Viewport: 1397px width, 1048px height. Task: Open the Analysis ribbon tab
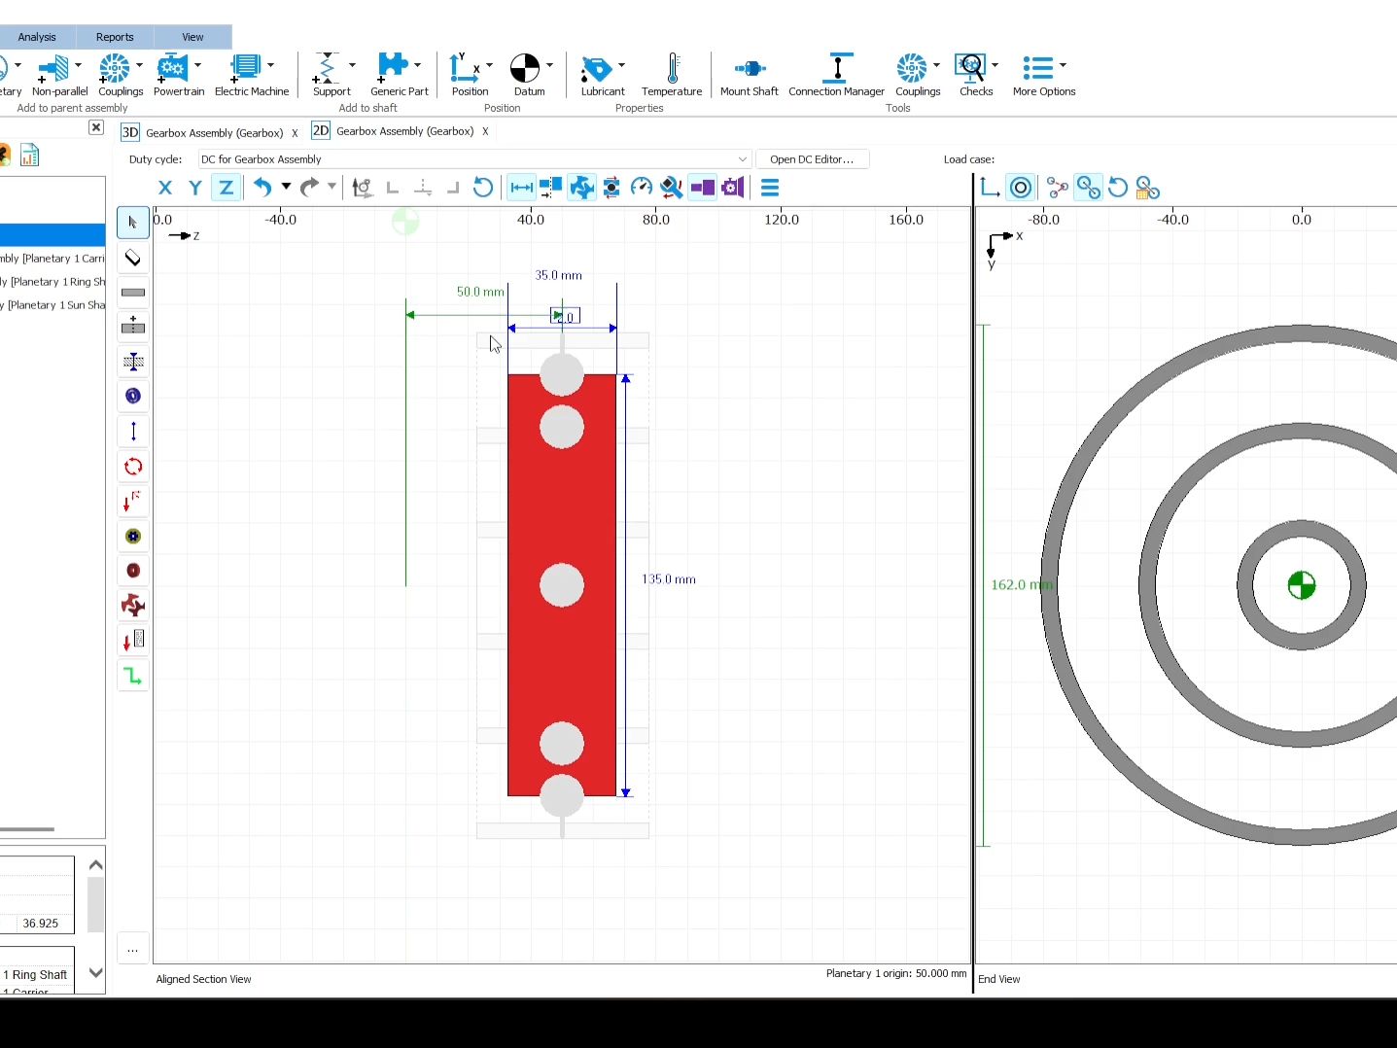pos(37,37)
